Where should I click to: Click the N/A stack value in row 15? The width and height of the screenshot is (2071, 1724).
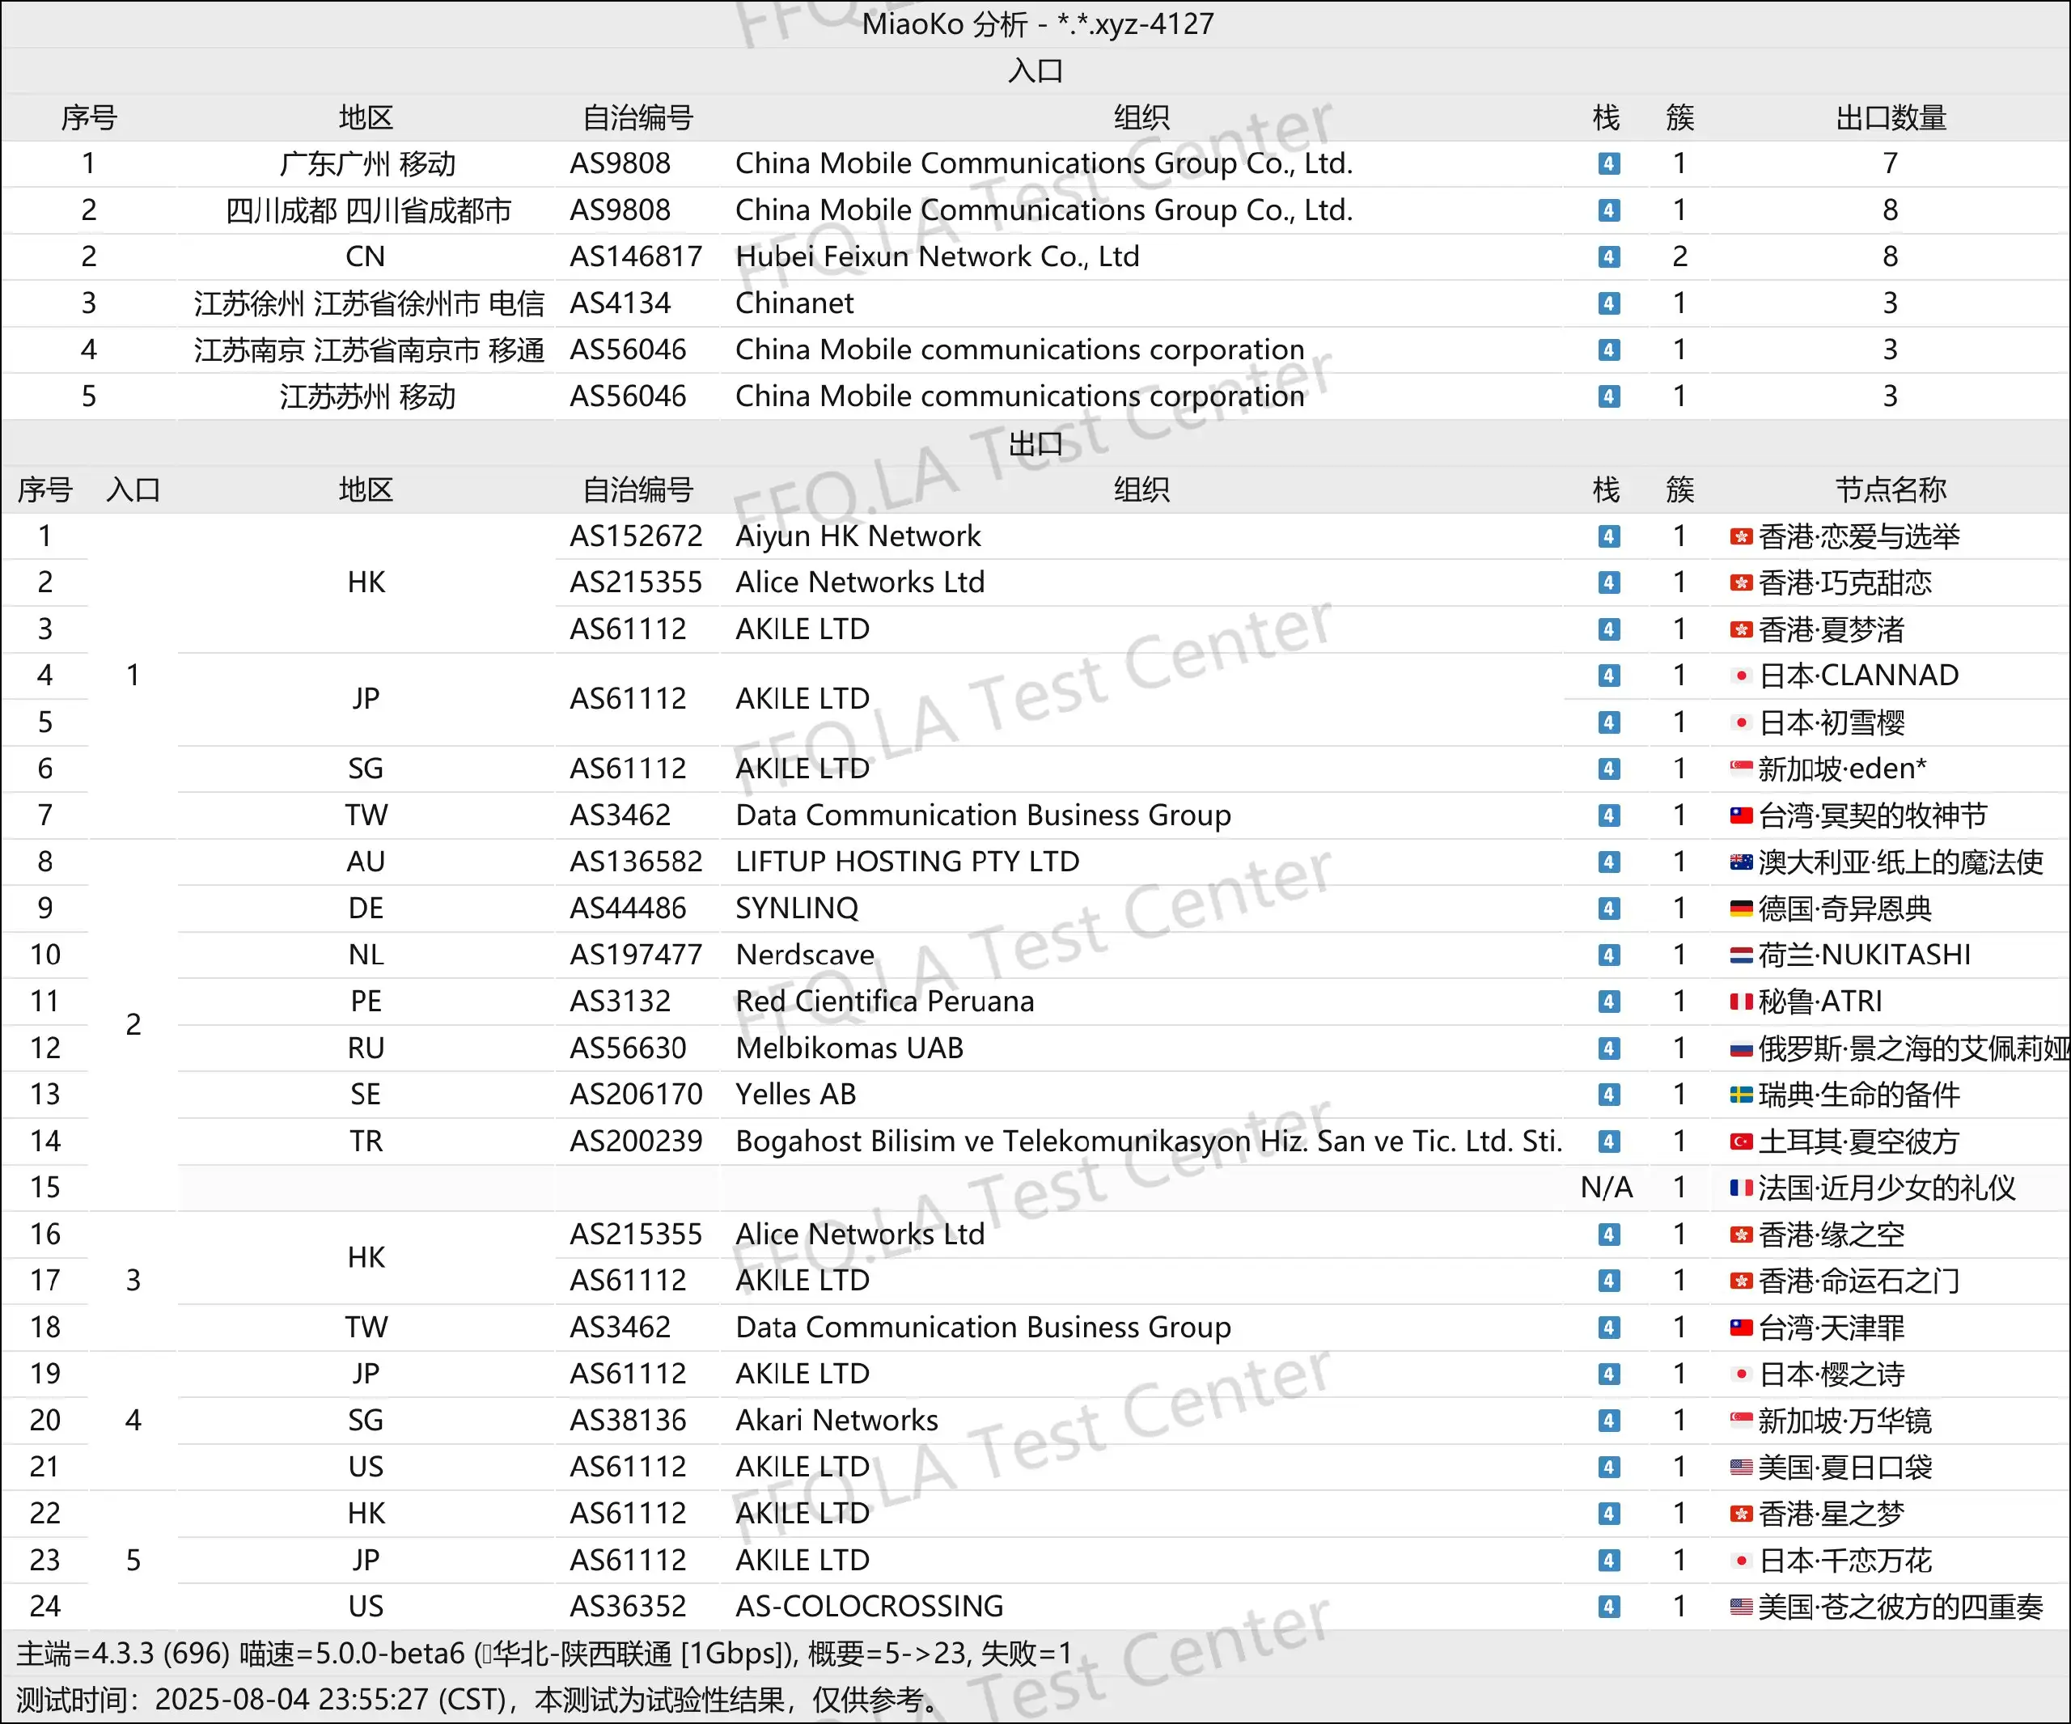coord(1607,1188)
